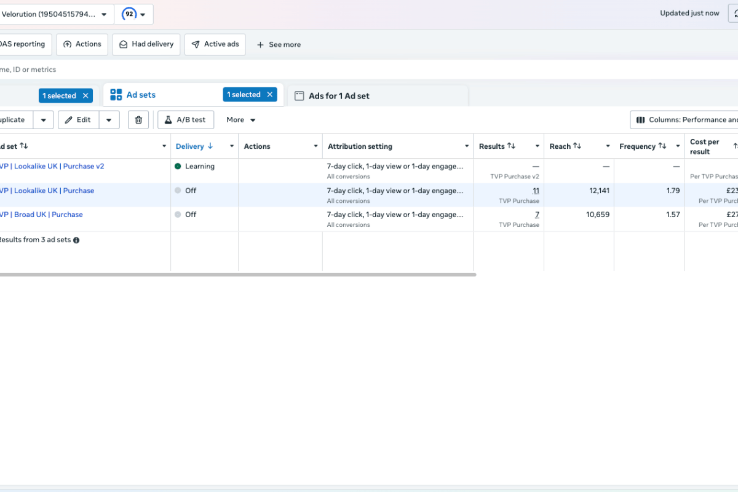Sort the table by the Frequency column
Image resolution: width=738 pixels, height=492 pixels.
coord(662,146)
